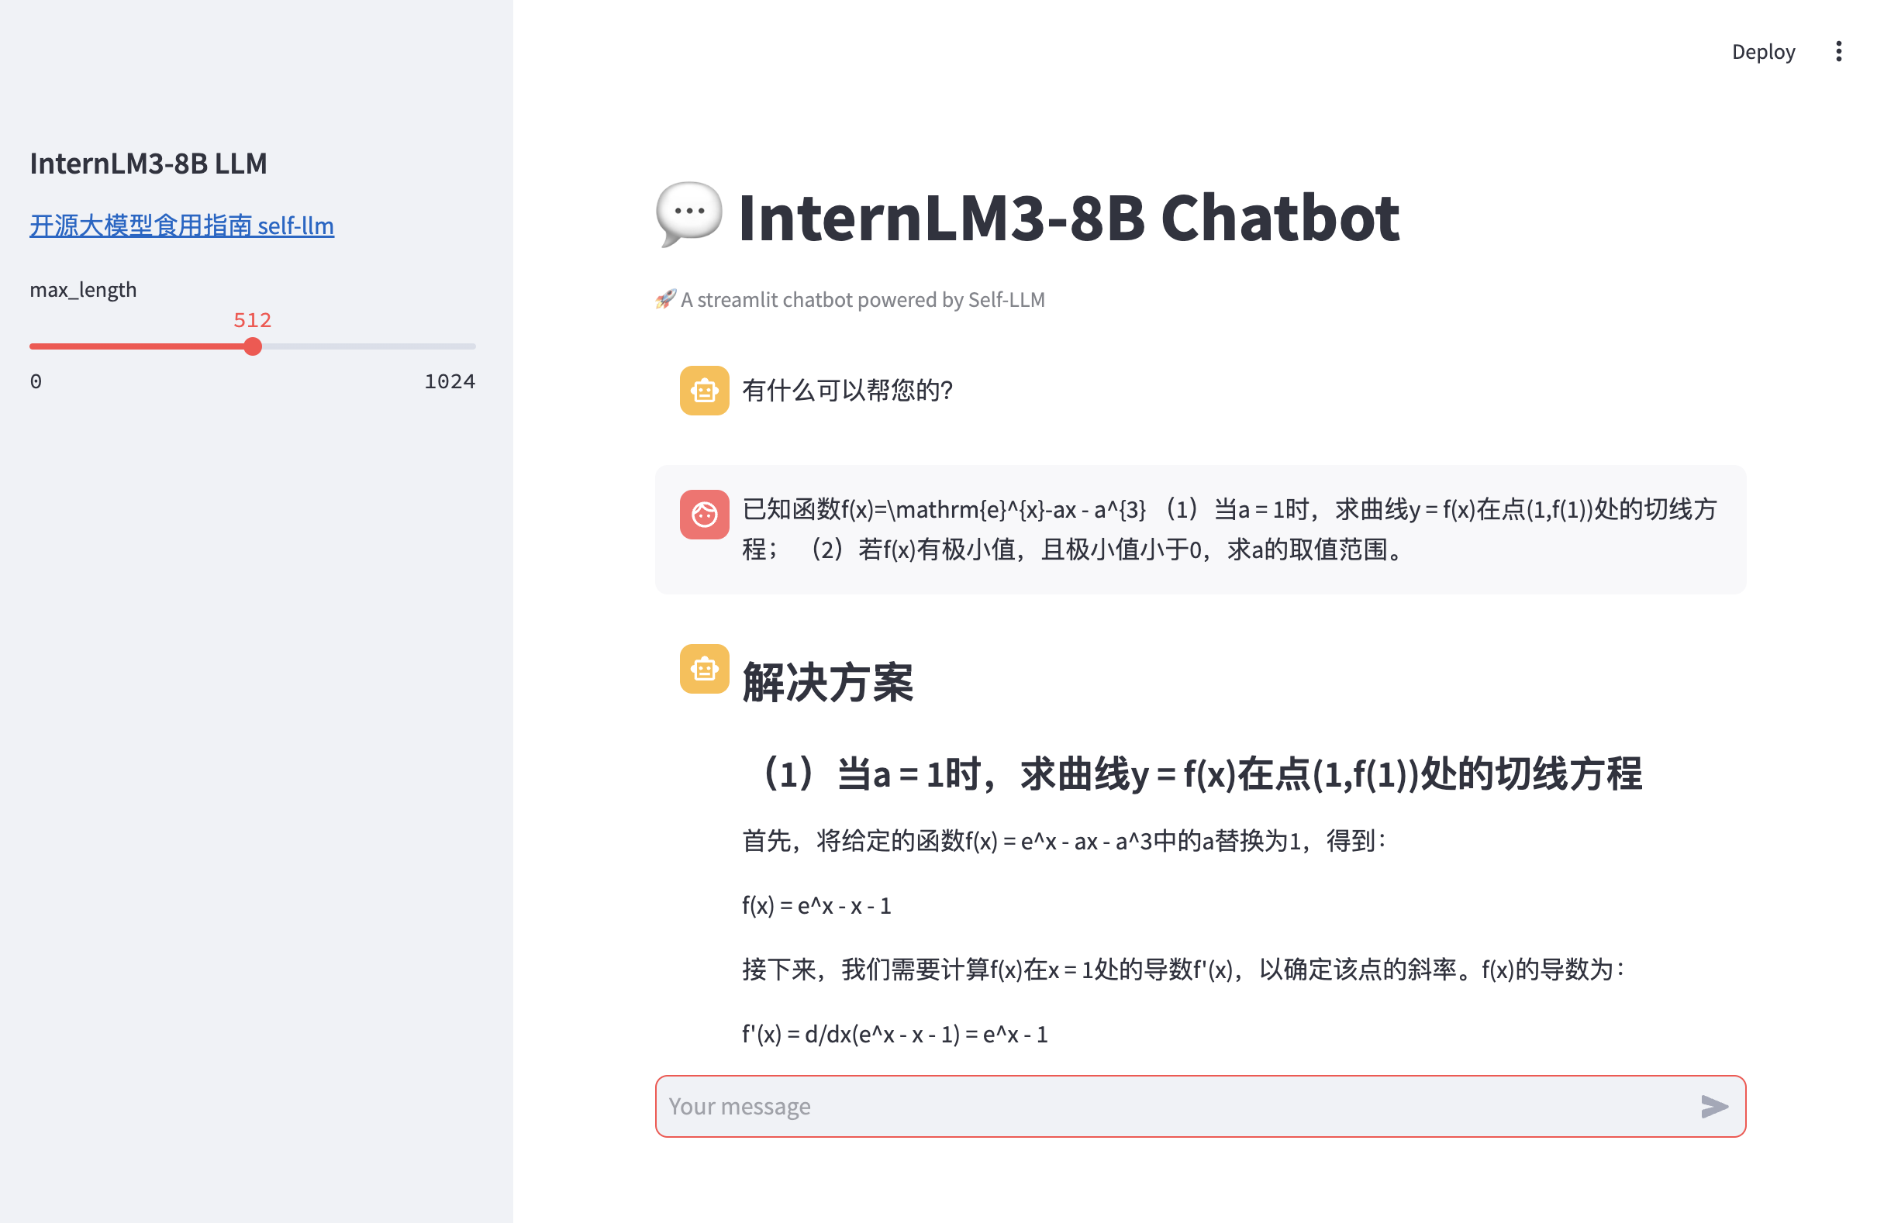Image resolution: width=1884 pixels, height=1223 pixels.
Task: Click the InternLM3-8B LLM sidebar heading
Action: [148, 164]
